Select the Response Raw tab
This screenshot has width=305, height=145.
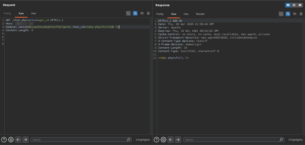pyautogui.click(x=174, y=14)
